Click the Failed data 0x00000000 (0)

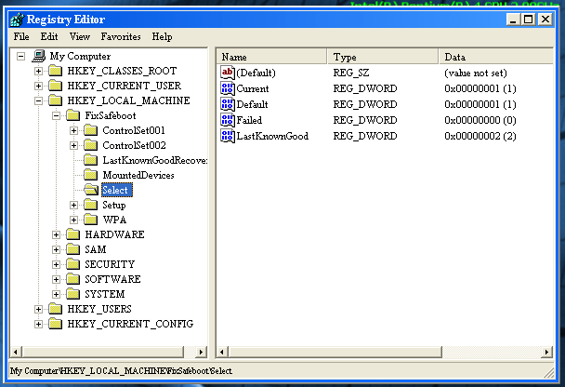pyautogui.click(x=480, y=120)
